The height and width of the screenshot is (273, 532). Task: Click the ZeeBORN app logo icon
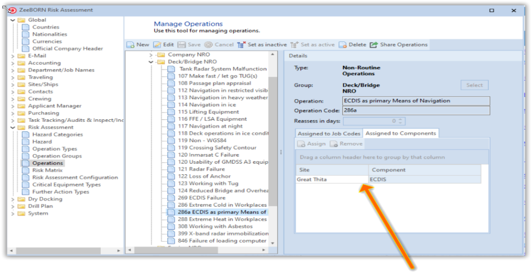point(13,10)
